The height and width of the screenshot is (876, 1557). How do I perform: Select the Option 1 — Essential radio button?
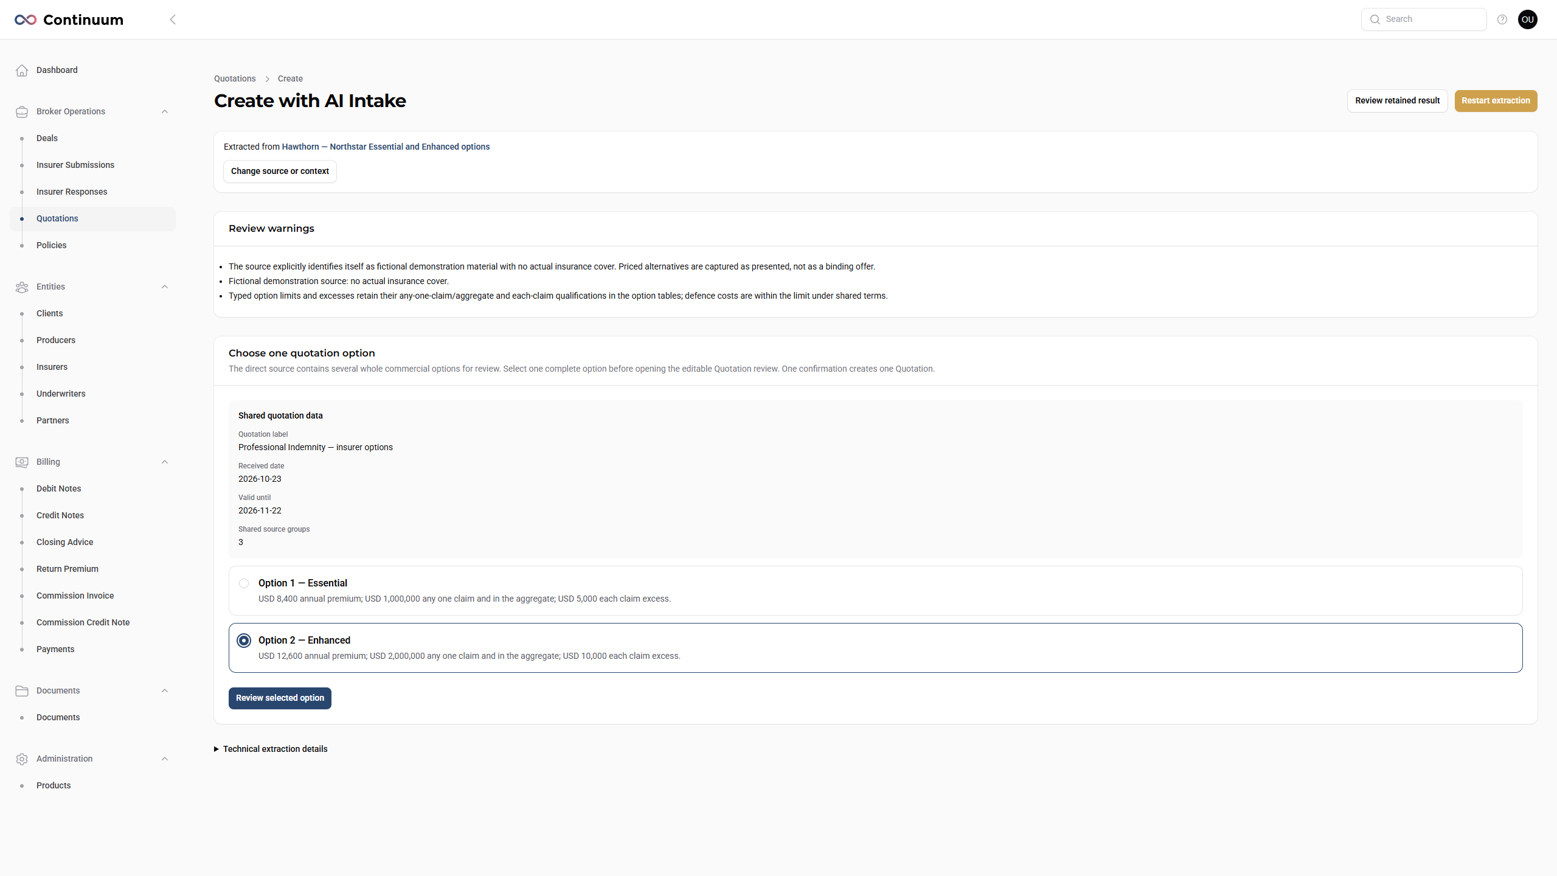244,583
